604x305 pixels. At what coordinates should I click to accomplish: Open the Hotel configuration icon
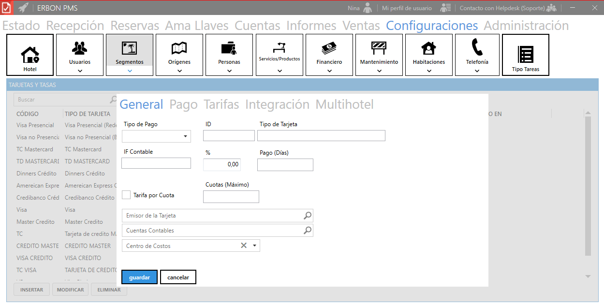click(30, 55)
